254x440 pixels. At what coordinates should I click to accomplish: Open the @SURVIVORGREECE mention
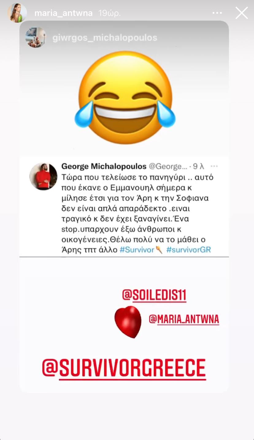(x=124, y=368)
